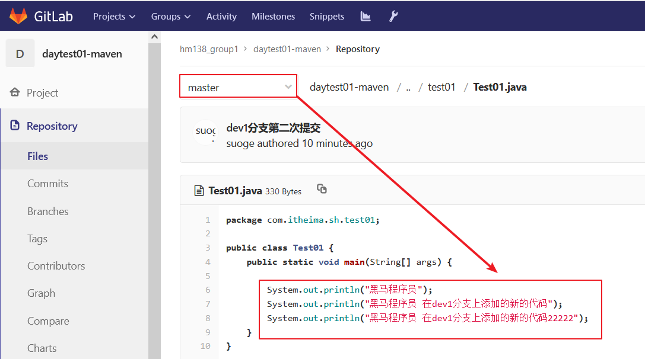
Task: Open the instance statistics chart icon
Action: click(x=366, y=16)
